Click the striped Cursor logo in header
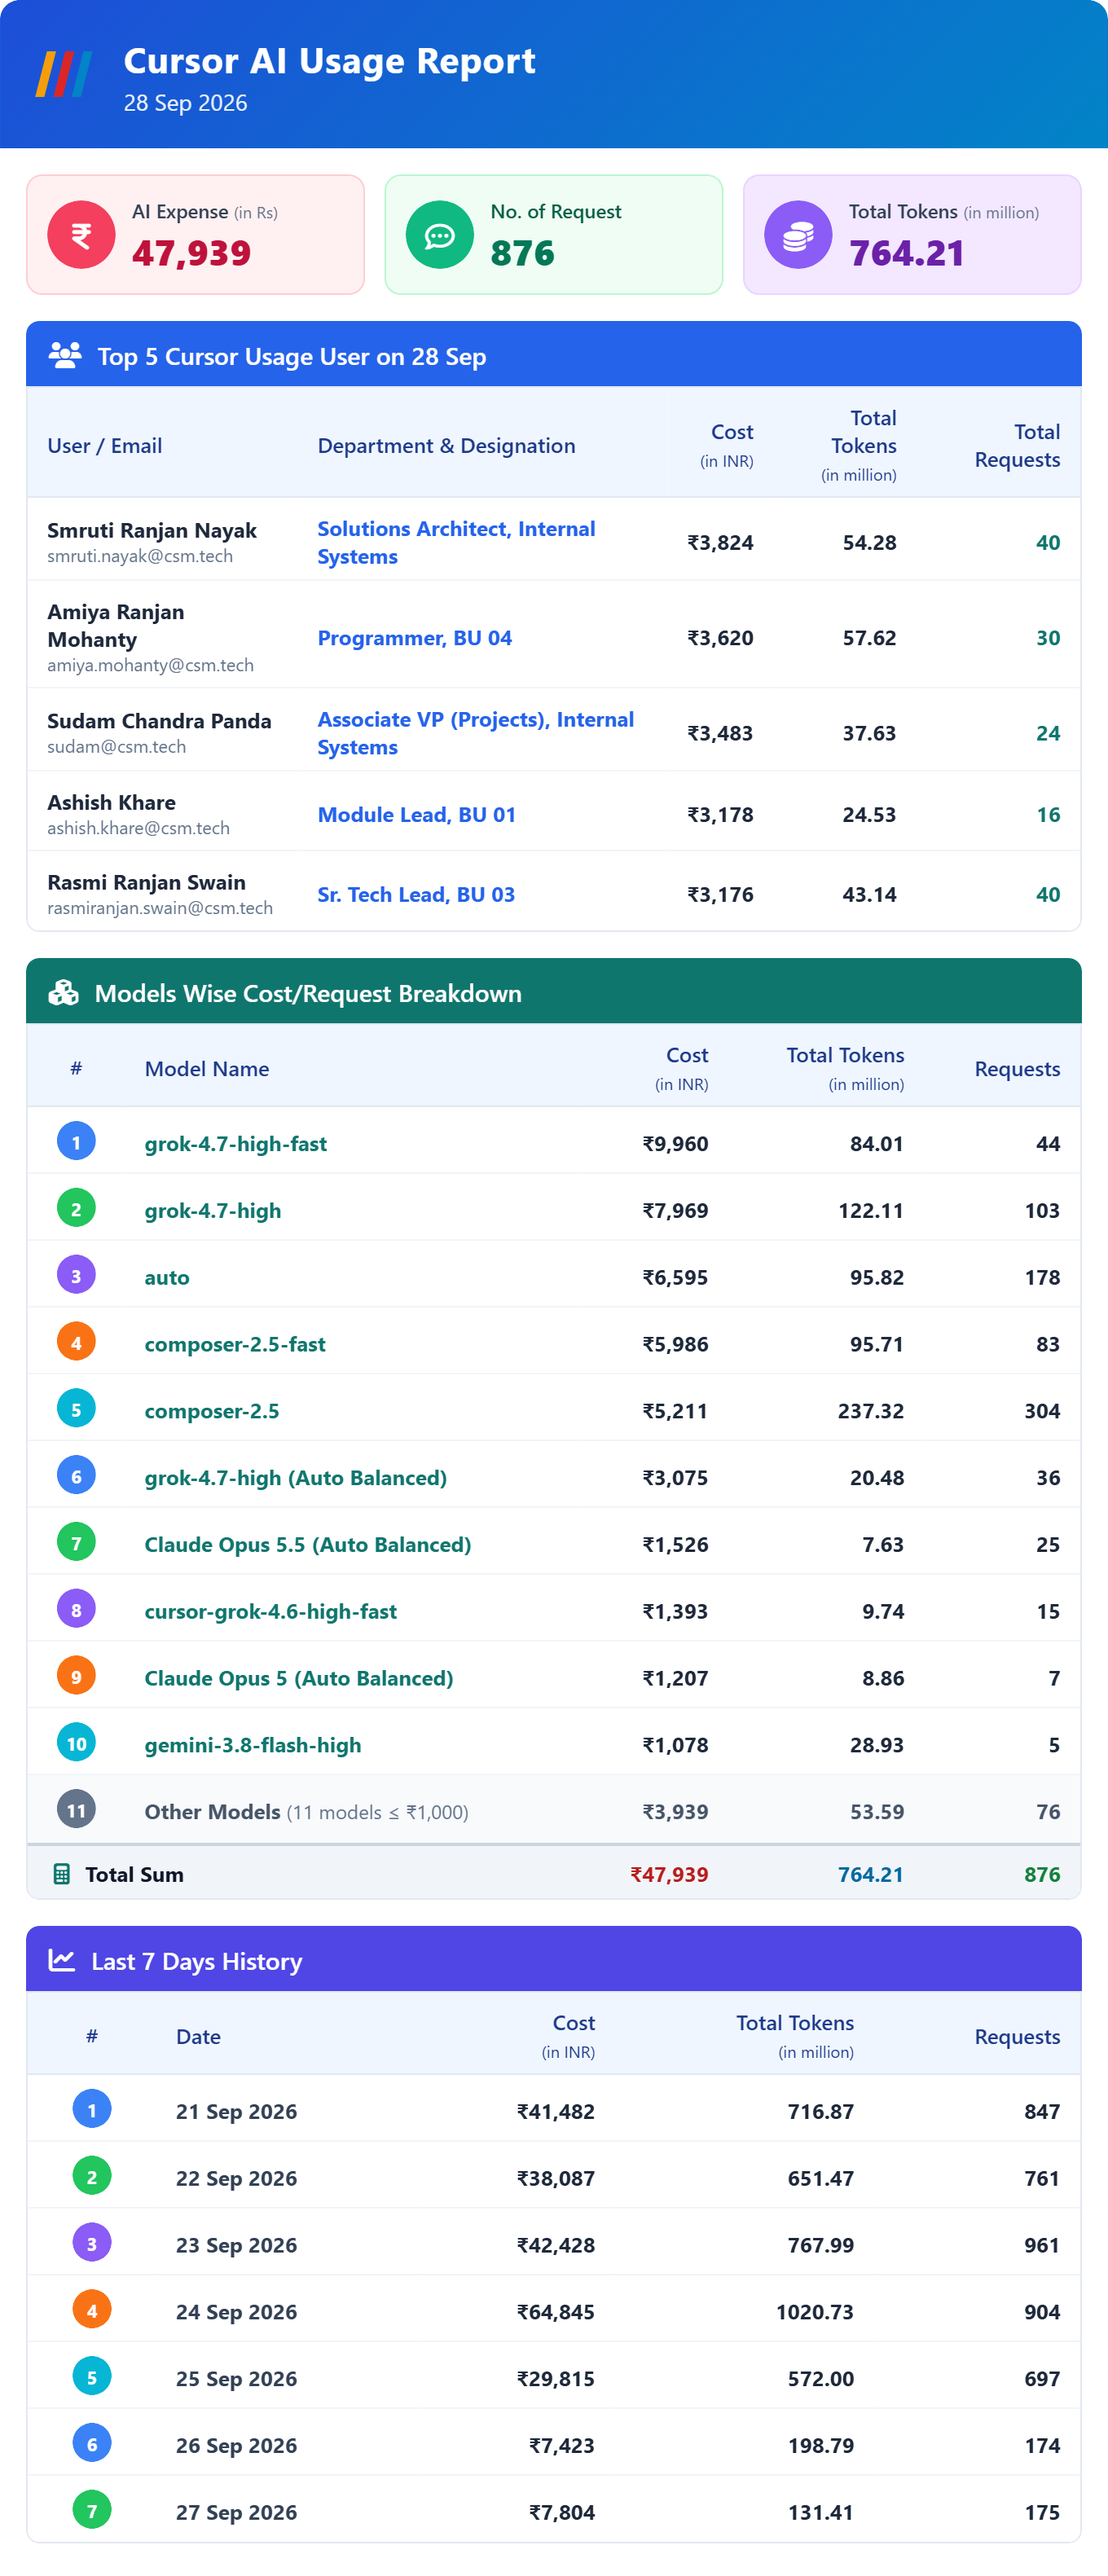The height and width of the screenshot is (2576, 1108). pos(64,74)
